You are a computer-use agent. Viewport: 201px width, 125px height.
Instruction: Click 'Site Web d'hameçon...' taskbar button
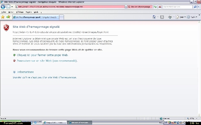[x=79, y=123]
